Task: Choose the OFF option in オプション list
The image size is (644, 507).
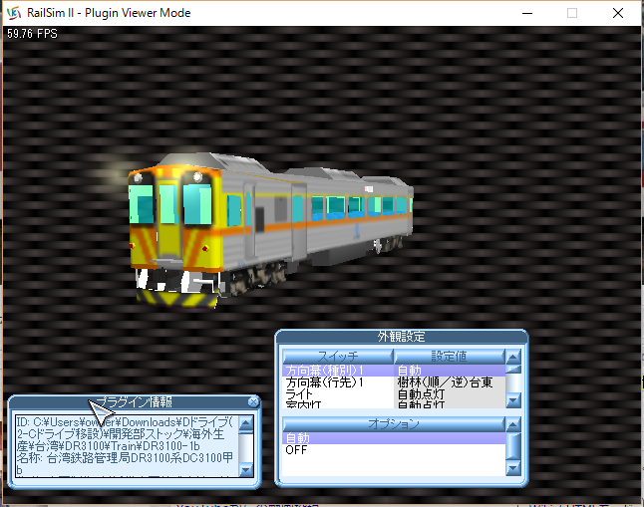Action: click(x=394, y=450)
